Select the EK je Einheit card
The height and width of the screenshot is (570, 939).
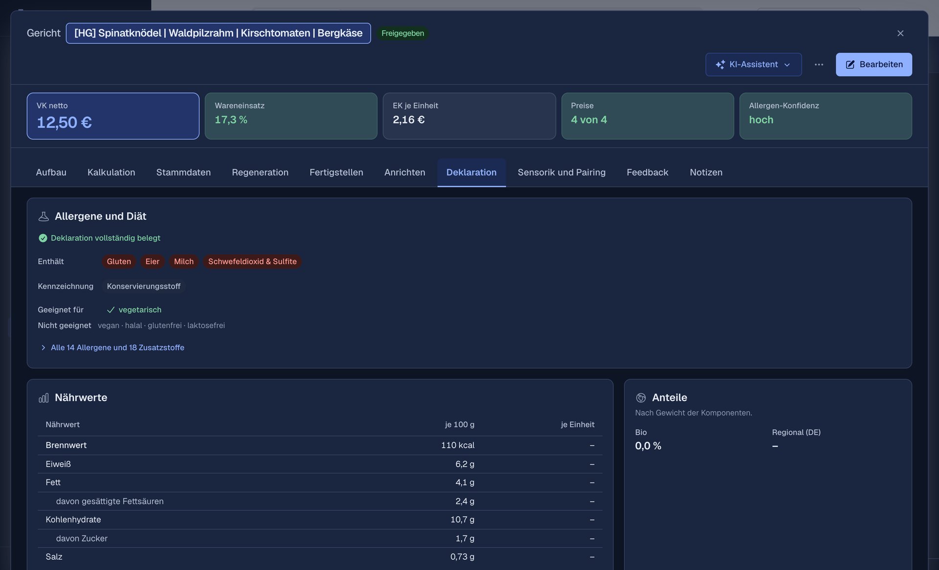[x=469, y=116]
